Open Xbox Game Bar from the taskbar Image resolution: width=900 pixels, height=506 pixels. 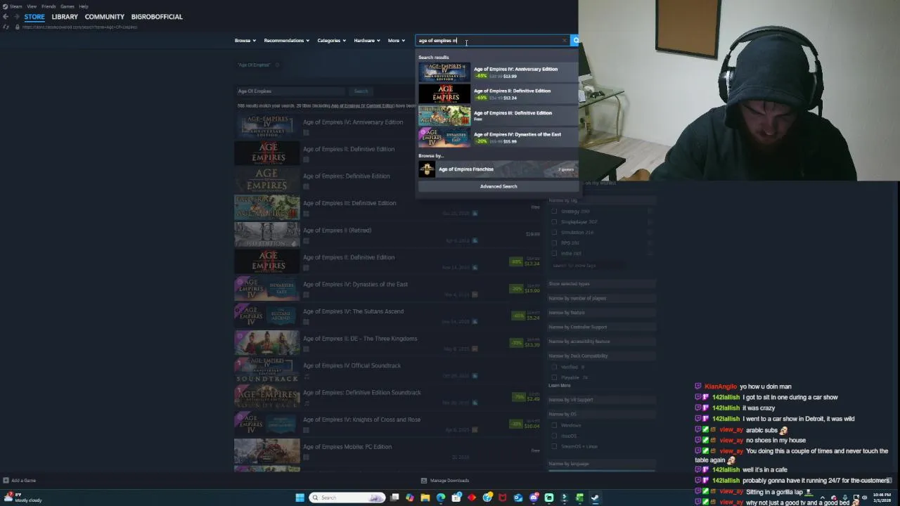click(x=580, y=498)
